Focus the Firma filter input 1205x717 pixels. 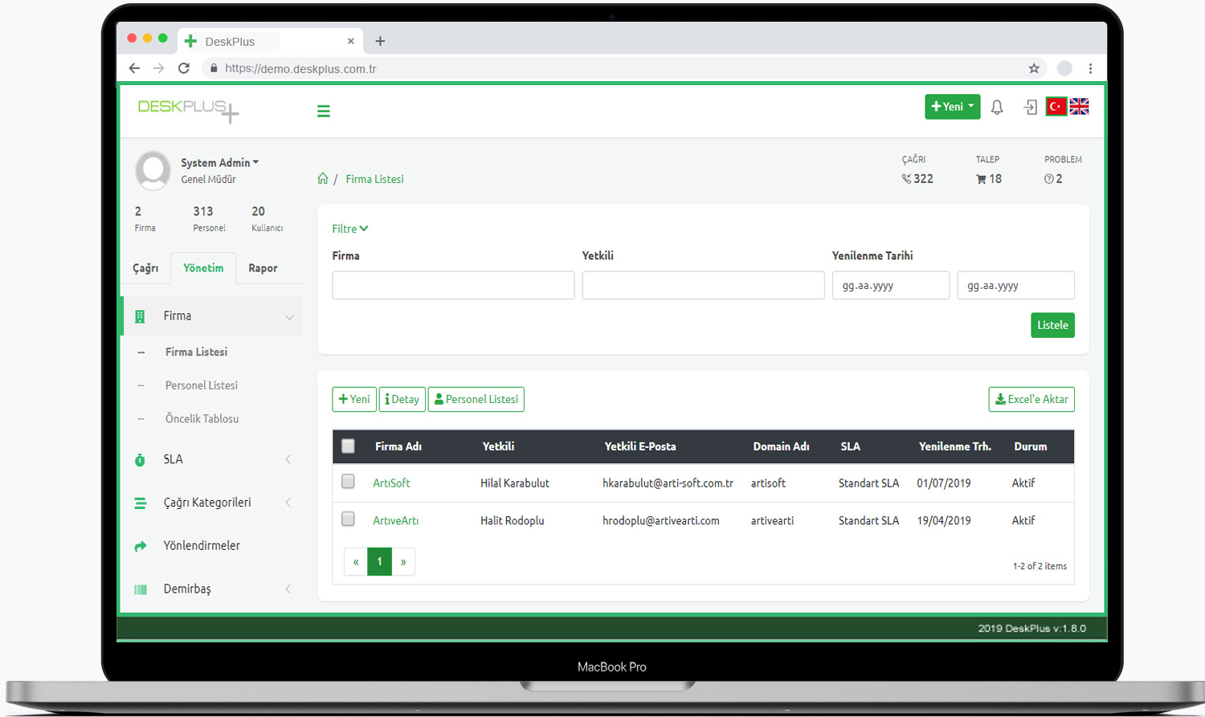453,285
